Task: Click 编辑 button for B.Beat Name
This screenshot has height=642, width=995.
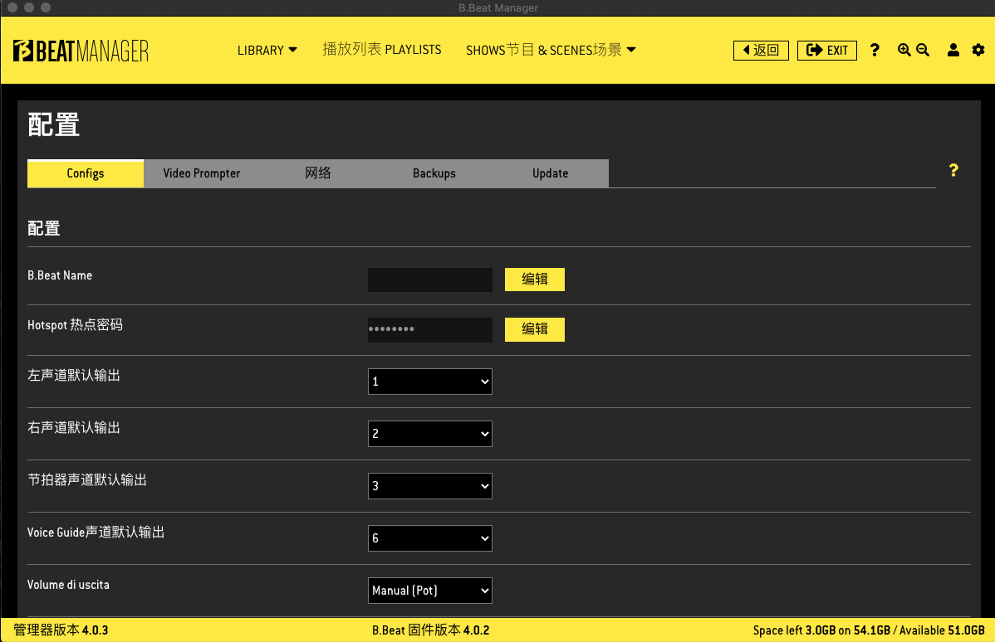Action: click(534, 279)
